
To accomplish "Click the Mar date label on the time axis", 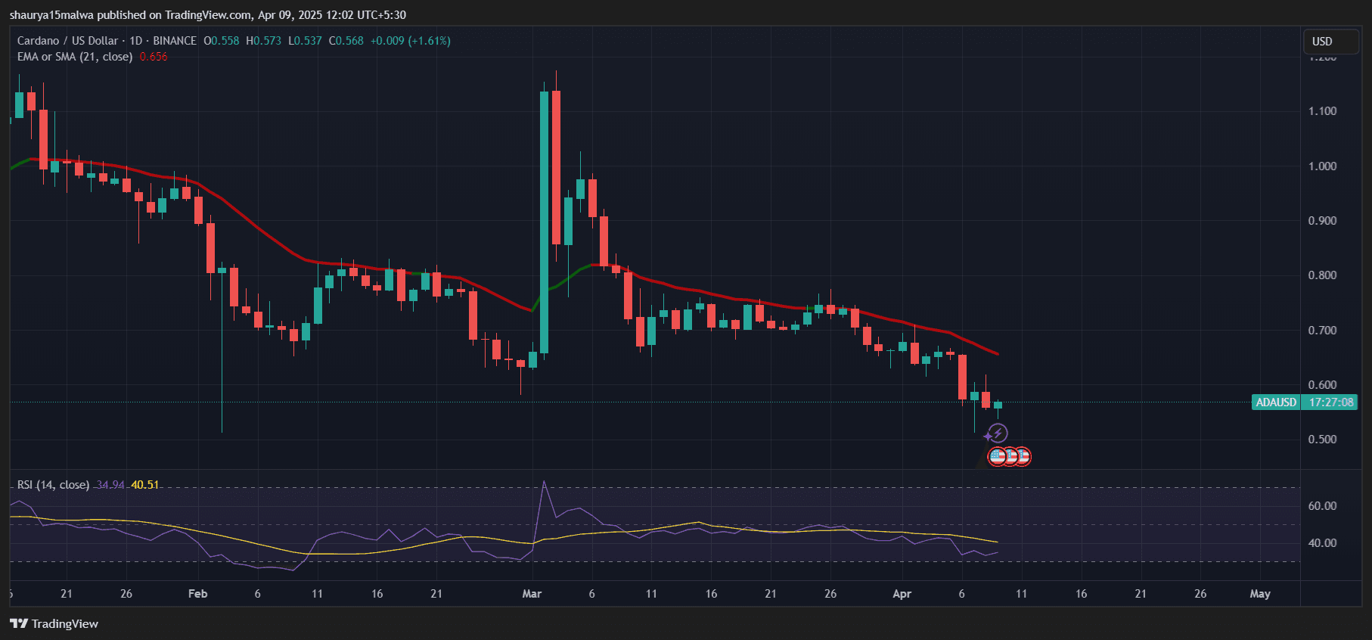I will click(x=532, y=594).
